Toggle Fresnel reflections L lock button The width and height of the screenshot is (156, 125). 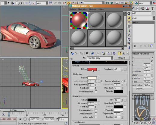(x=125, y=81)
